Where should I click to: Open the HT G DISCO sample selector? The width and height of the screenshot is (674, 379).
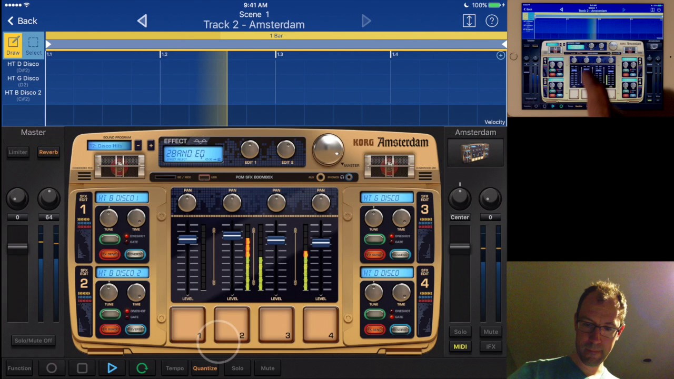coord(387,198)
